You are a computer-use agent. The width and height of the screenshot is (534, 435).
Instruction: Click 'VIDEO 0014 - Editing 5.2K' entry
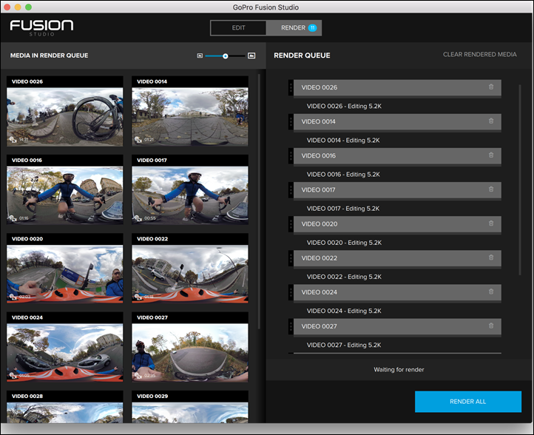tap(343, 141)
